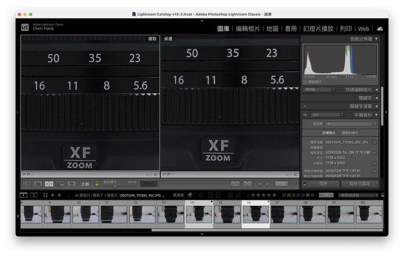Open the toolbar content dropdown triangle
This screenshot has height=257, width=404.
pos(295,184)
